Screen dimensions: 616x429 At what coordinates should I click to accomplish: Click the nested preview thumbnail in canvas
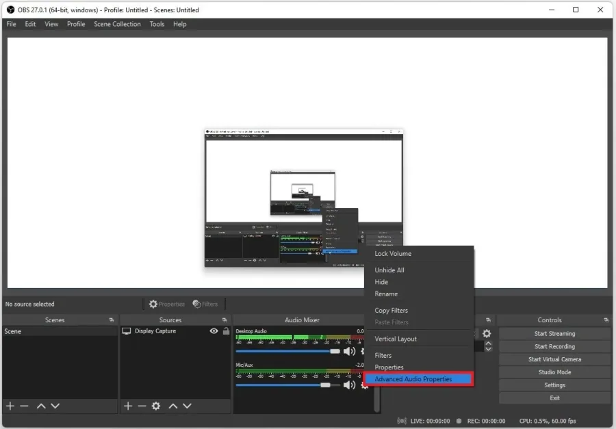coord(304,198)
